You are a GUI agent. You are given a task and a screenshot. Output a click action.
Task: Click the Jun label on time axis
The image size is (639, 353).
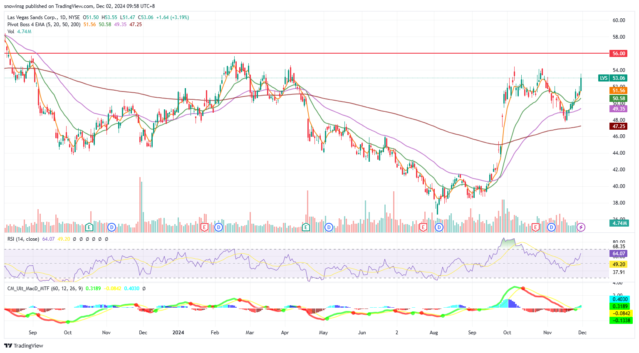362,333
